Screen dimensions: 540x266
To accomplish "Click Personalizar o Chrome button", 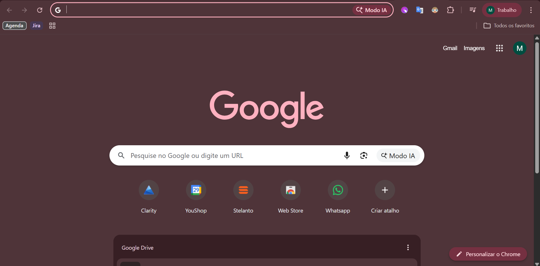I will coord(488,254).
